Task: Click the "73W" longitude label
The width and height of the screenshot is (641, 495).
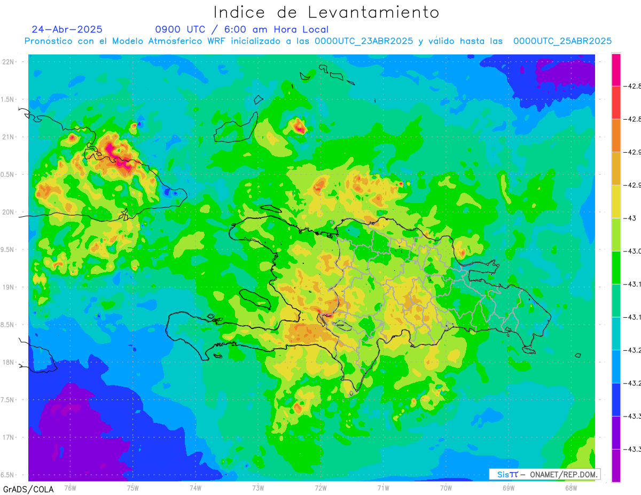Action: tap(258, 488)
